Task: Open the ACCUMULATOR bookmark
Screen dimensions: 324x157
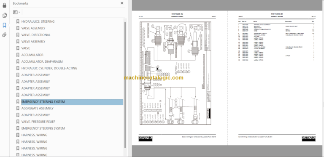Action: [32, 55]
